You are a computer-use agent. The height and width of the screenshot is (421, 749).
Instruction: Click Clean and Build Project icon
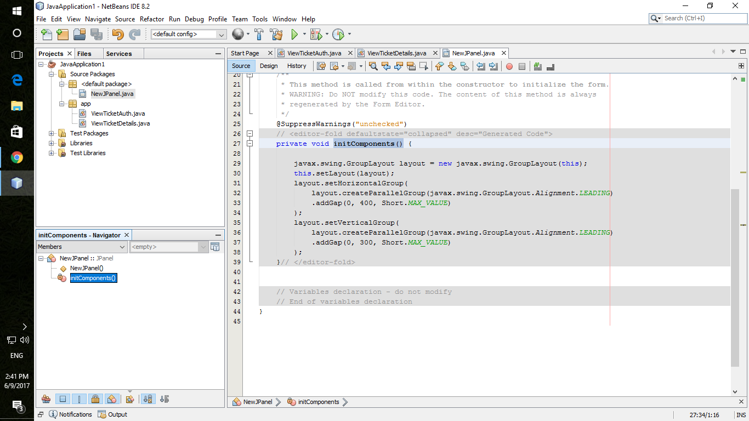276,35
